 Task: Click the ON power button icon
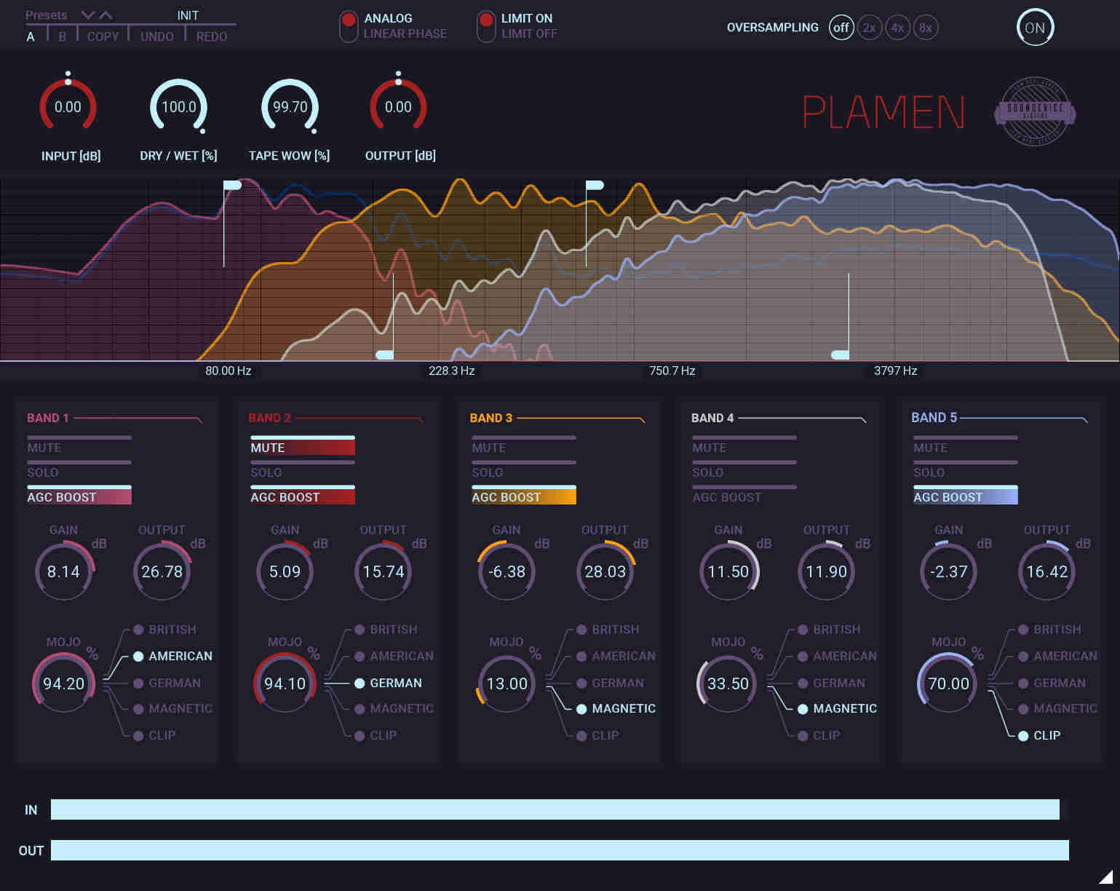point(1034,28)
